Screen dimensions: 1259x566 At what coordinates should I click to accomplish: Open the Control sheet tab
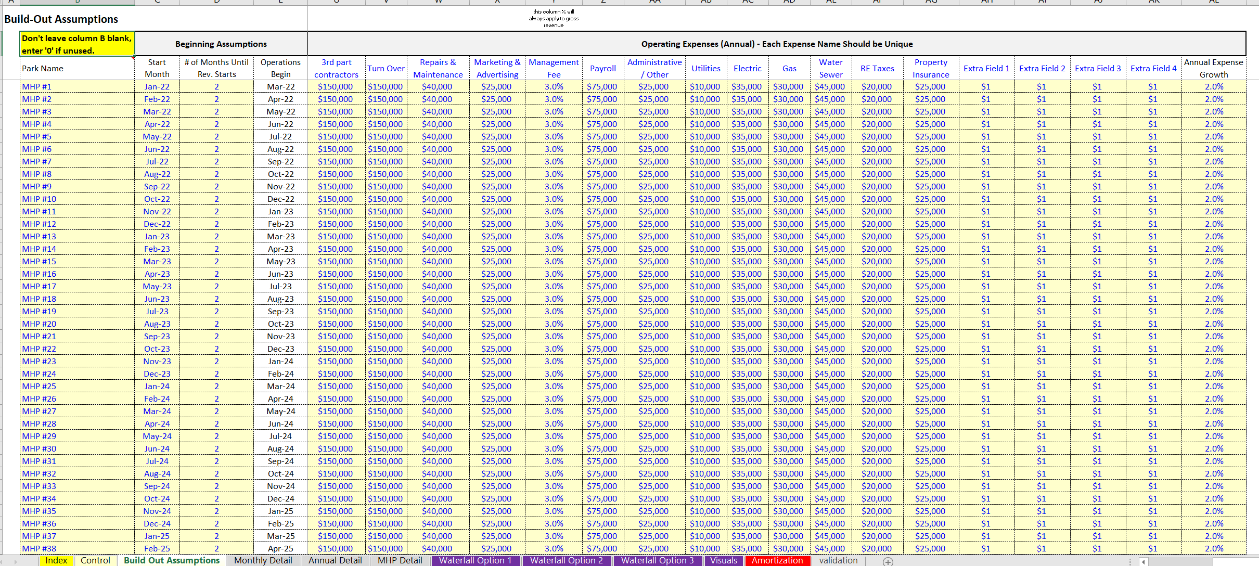click(95, 560)
